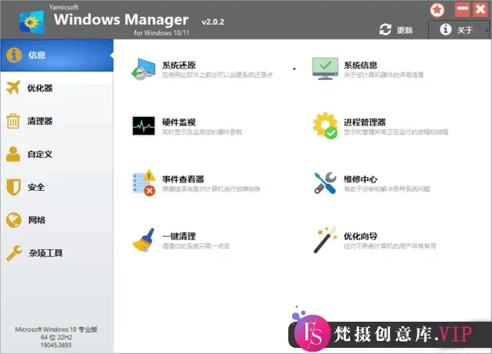492x354 pixels.
Task: Open 事件查看器 warning list icon
Action: point(144,183)
